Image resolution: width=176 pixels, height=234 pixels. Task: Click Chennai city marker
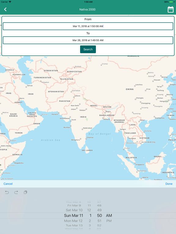[86, 139]
